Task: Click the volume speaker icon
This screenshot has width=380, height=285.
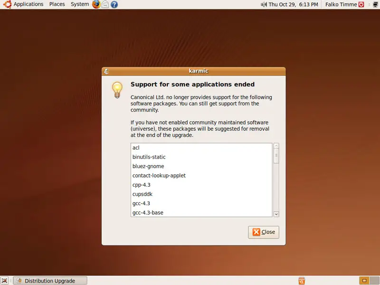Action: point(264,4)
